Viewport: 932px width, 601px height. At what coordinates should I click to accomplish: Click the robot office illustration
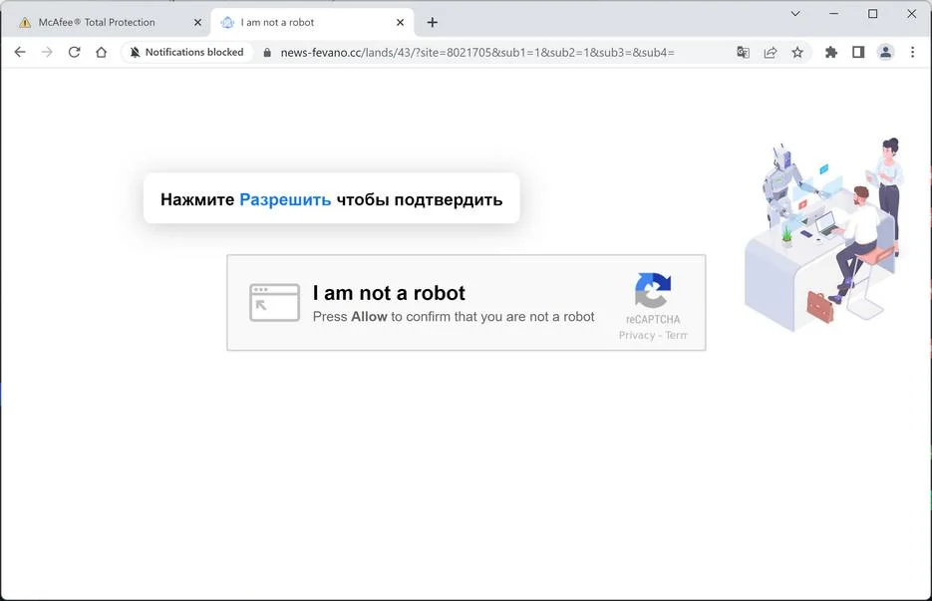(x=825, y=234)
